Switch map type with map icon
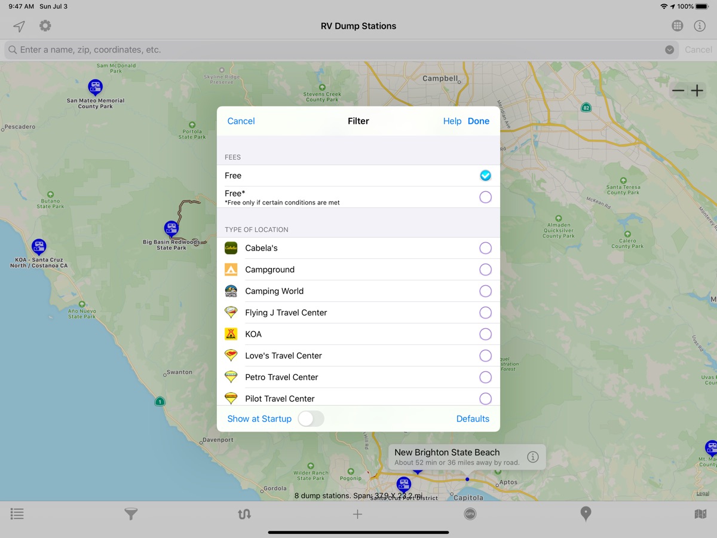Viewport: 717px width, 538px height. coord(700,514)
